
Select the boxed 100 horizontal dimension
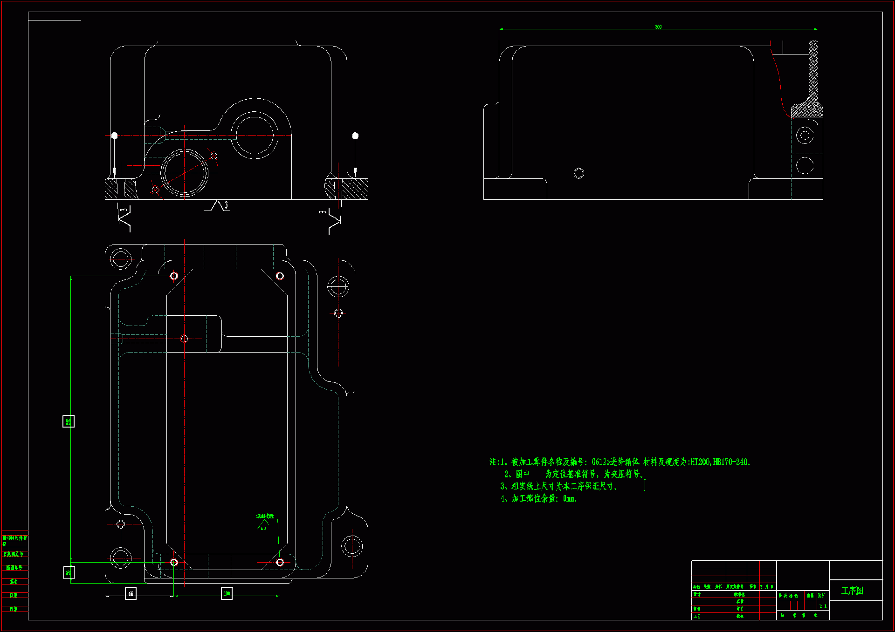click(227, 593)
